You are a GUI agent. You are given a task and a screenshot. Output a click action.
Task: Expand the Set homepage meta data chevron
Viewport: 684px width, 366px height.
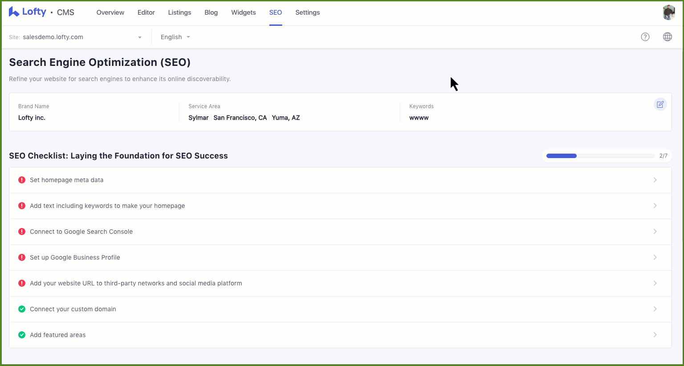(655, 180)
